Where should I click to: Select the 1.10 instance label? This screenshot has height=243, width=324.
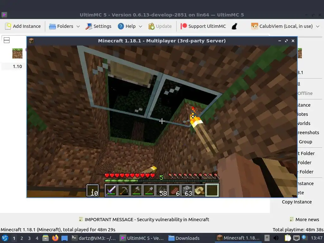(17, 66)
